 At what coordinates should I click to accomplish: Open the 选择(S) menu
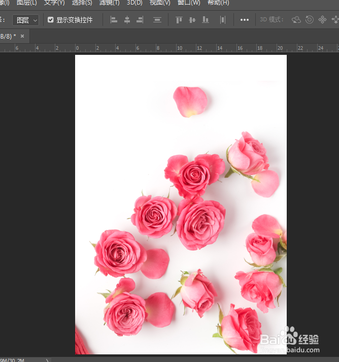82,3
